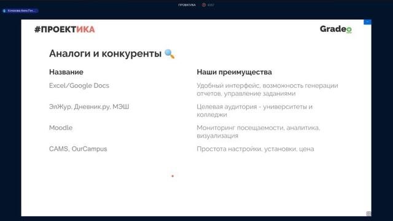Click text 'Мониторинг посещаемости, аналитика'

tap(259, 128)
